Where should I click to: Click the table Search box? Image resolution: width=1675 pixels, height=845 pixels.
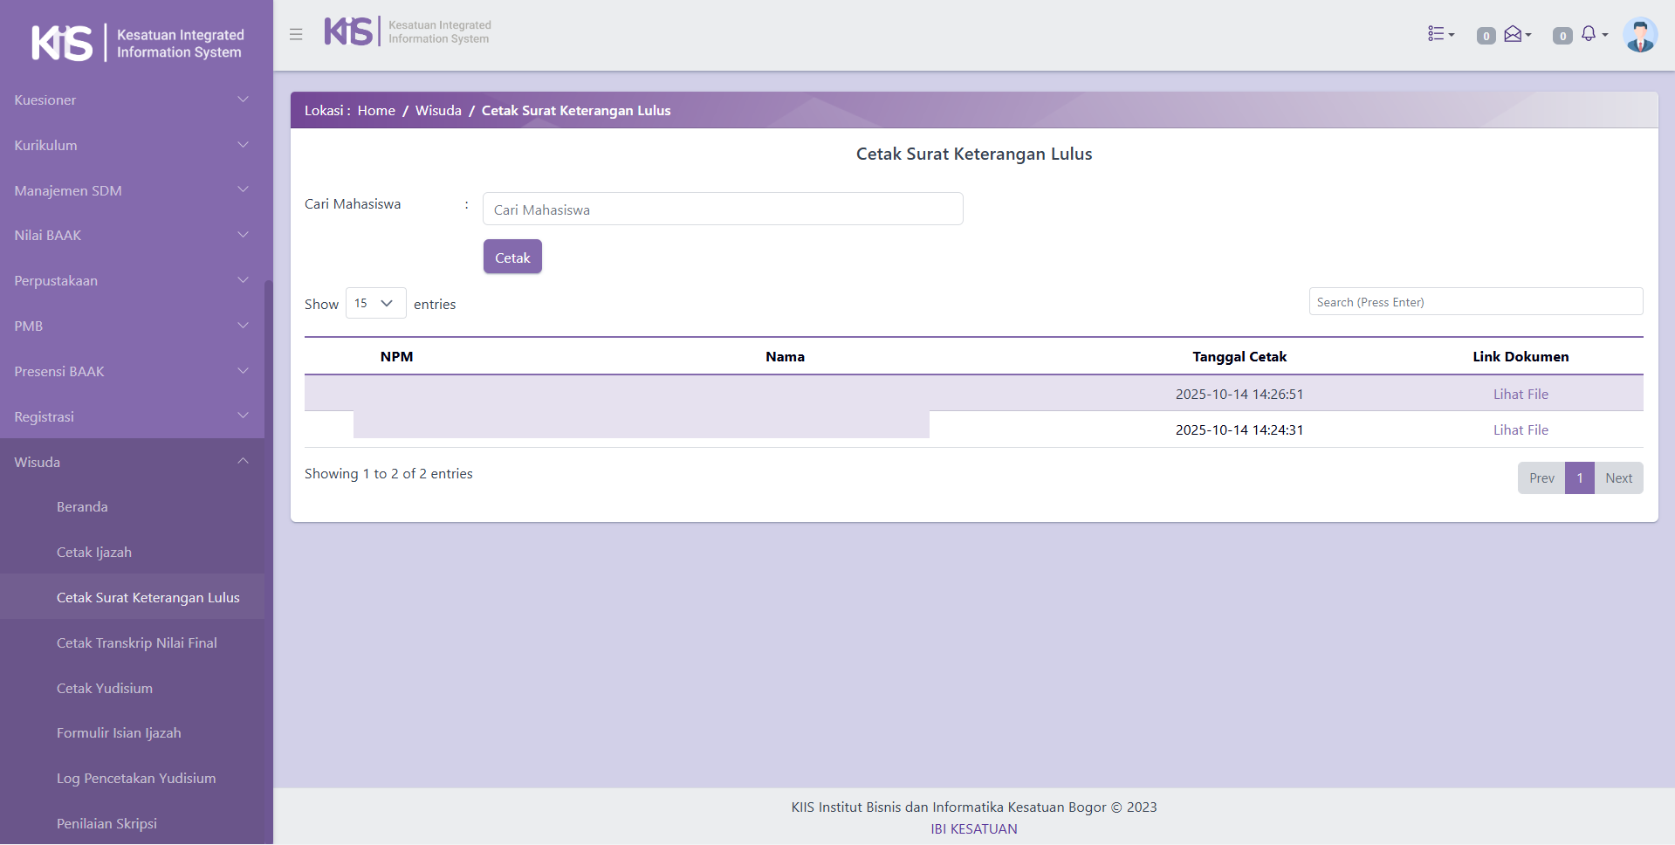click(x=1475, y=302)
